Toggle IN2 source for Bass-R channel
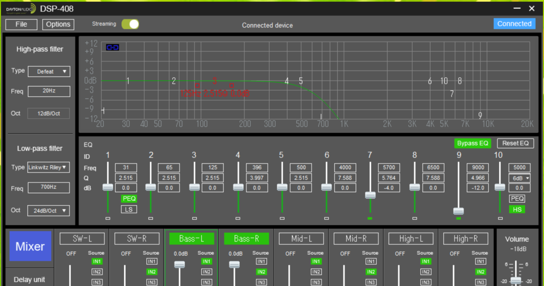544x286 pixels. click(261, 271)
